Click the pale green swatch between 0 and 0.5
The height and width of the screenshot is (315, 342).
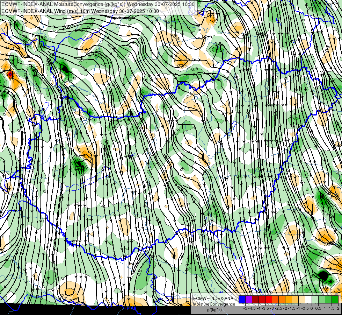(315, 300)
